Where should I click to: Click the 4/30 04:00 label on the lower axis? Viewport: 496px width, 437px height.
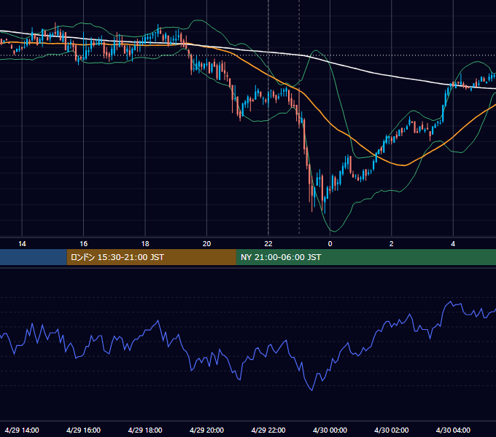click(453, 430)
